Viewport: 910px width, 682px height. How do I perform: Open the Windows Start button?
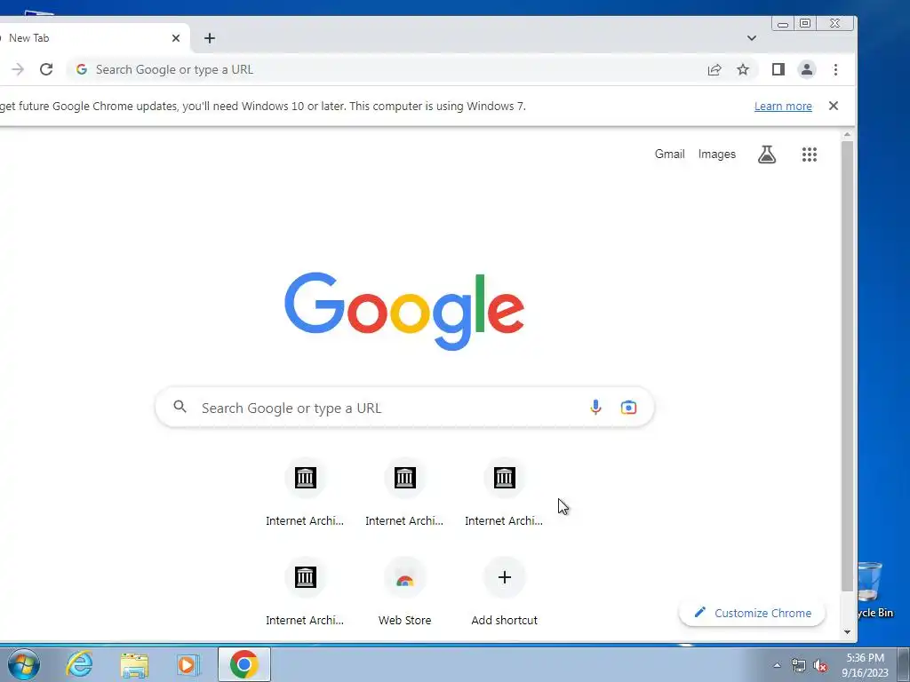coord(23,664)
